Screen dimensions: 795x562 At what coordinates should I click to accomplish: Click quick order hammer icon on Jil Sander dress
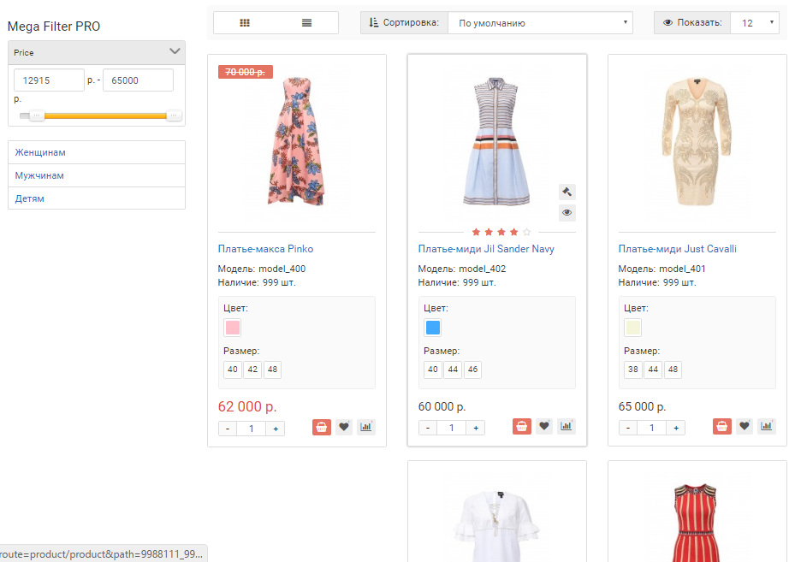pos(567,192)
